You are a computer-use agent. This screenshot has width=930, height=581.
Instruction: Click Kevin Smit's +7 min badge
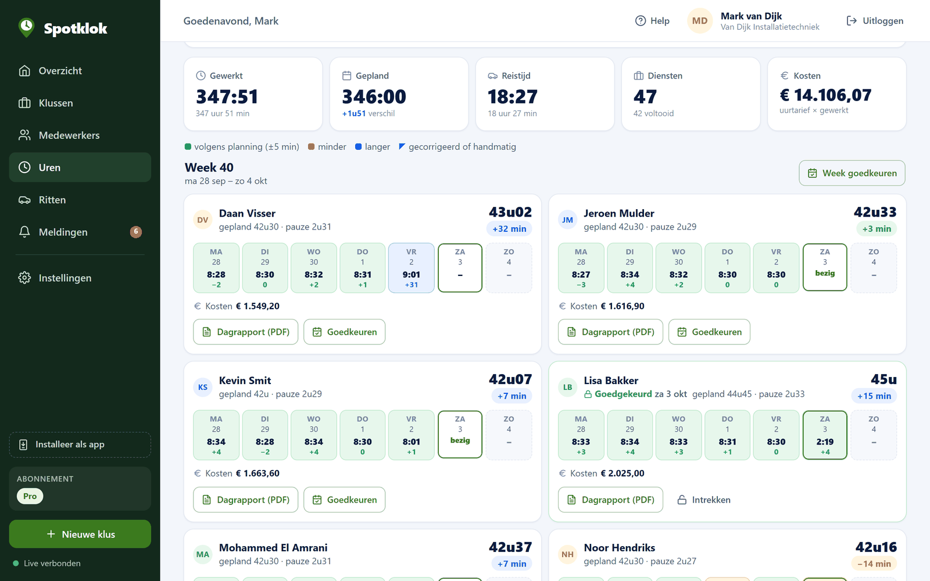pos(512,396)
